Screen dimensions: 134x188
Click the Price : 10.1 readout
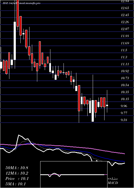pos(17,179)
